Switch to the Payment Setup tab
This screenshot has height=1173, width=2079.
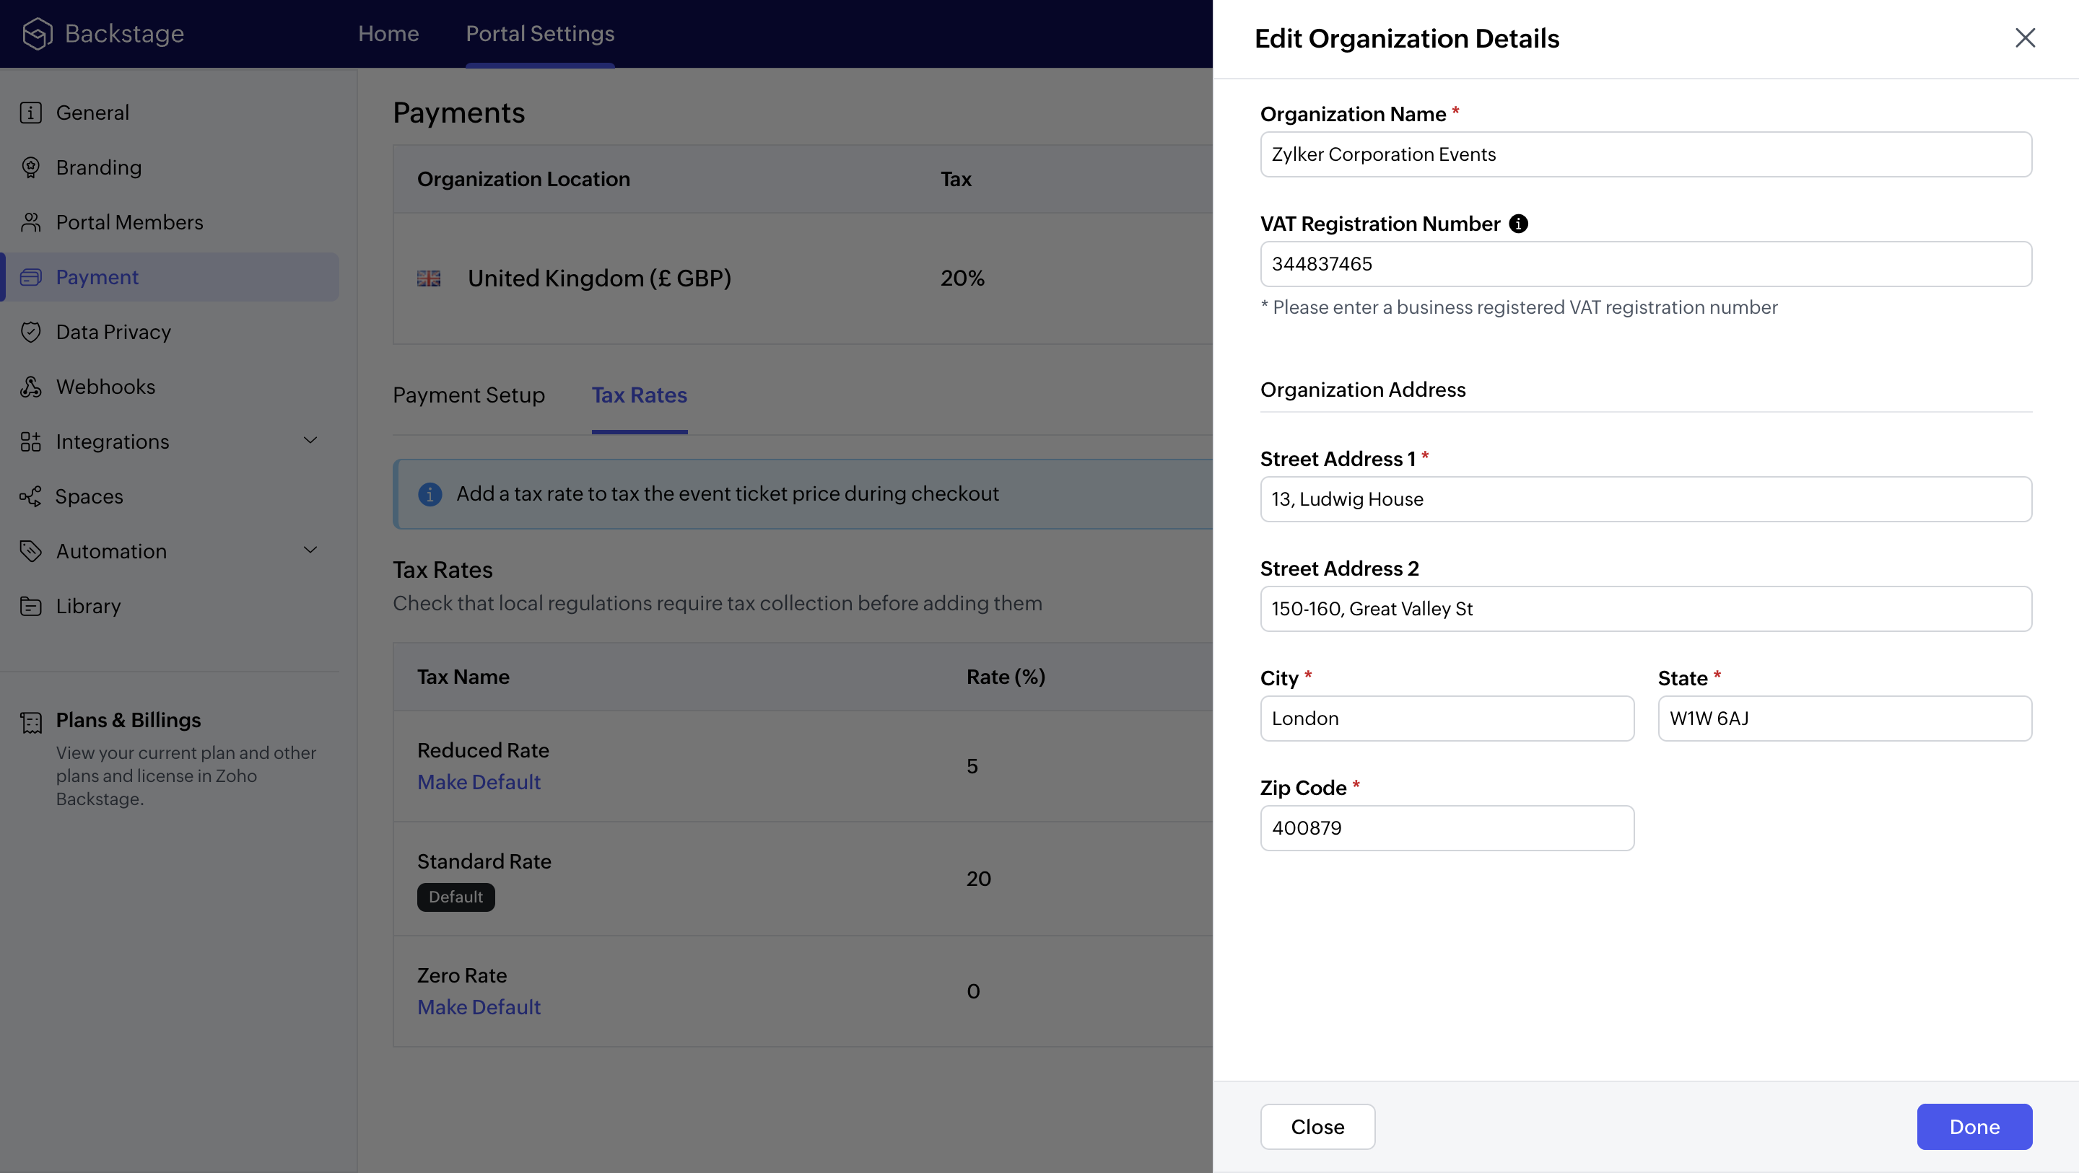click(468, 395)
